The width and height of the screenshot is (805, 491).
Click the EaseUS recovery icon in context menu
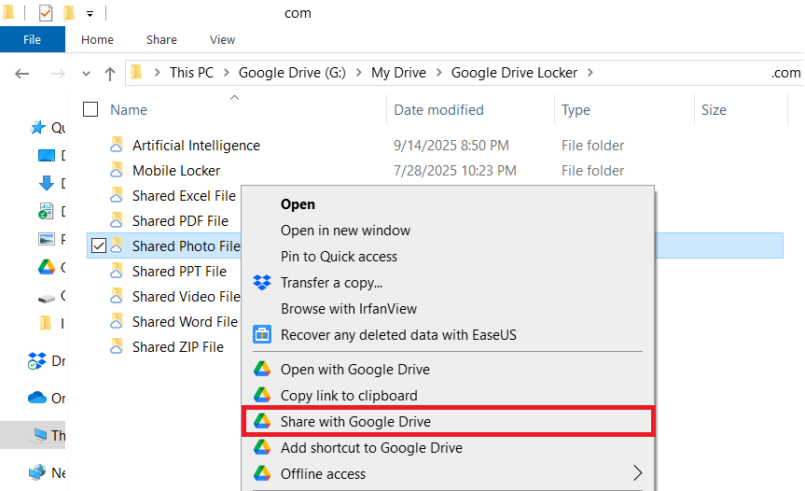pyautogui.click(x=262, y=334)
